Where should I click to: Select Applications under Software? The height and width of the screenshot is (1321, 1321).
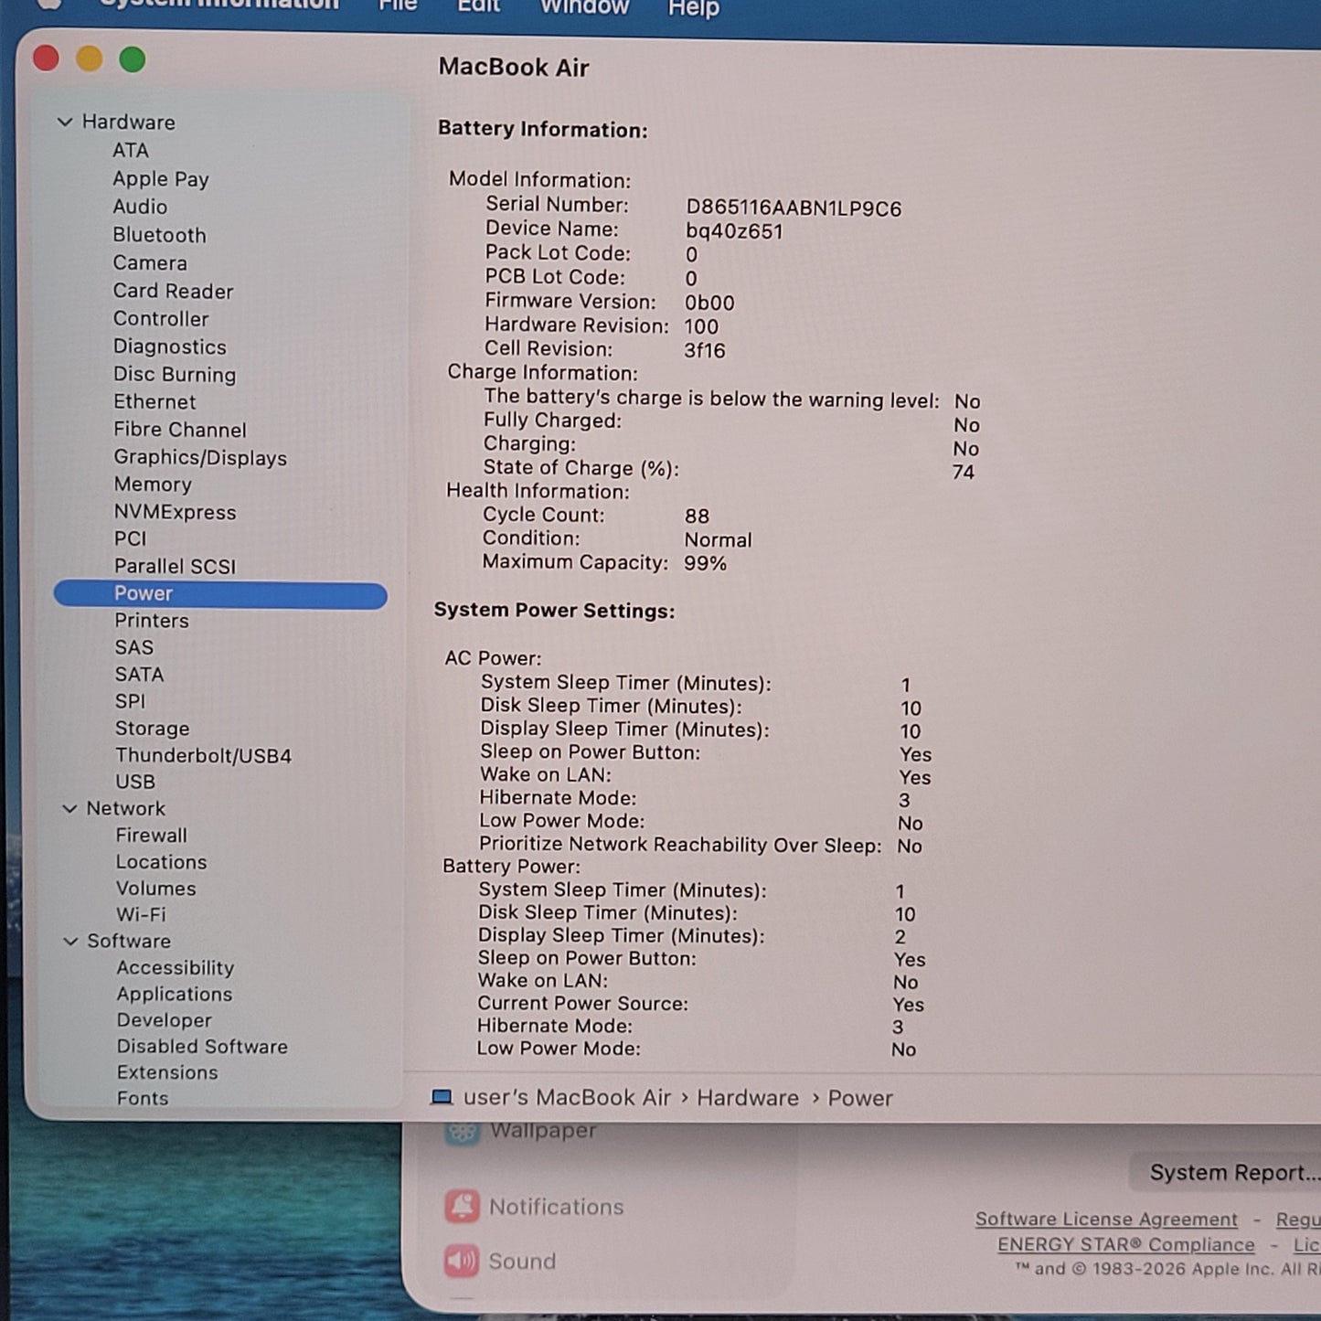(175, 994)
